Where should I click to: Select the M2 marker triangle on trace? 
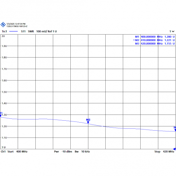[88, 123]
